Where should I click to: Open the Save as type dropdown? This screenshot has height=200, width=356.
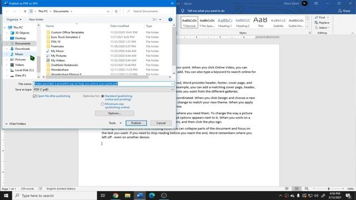click(x=172, y=89)
